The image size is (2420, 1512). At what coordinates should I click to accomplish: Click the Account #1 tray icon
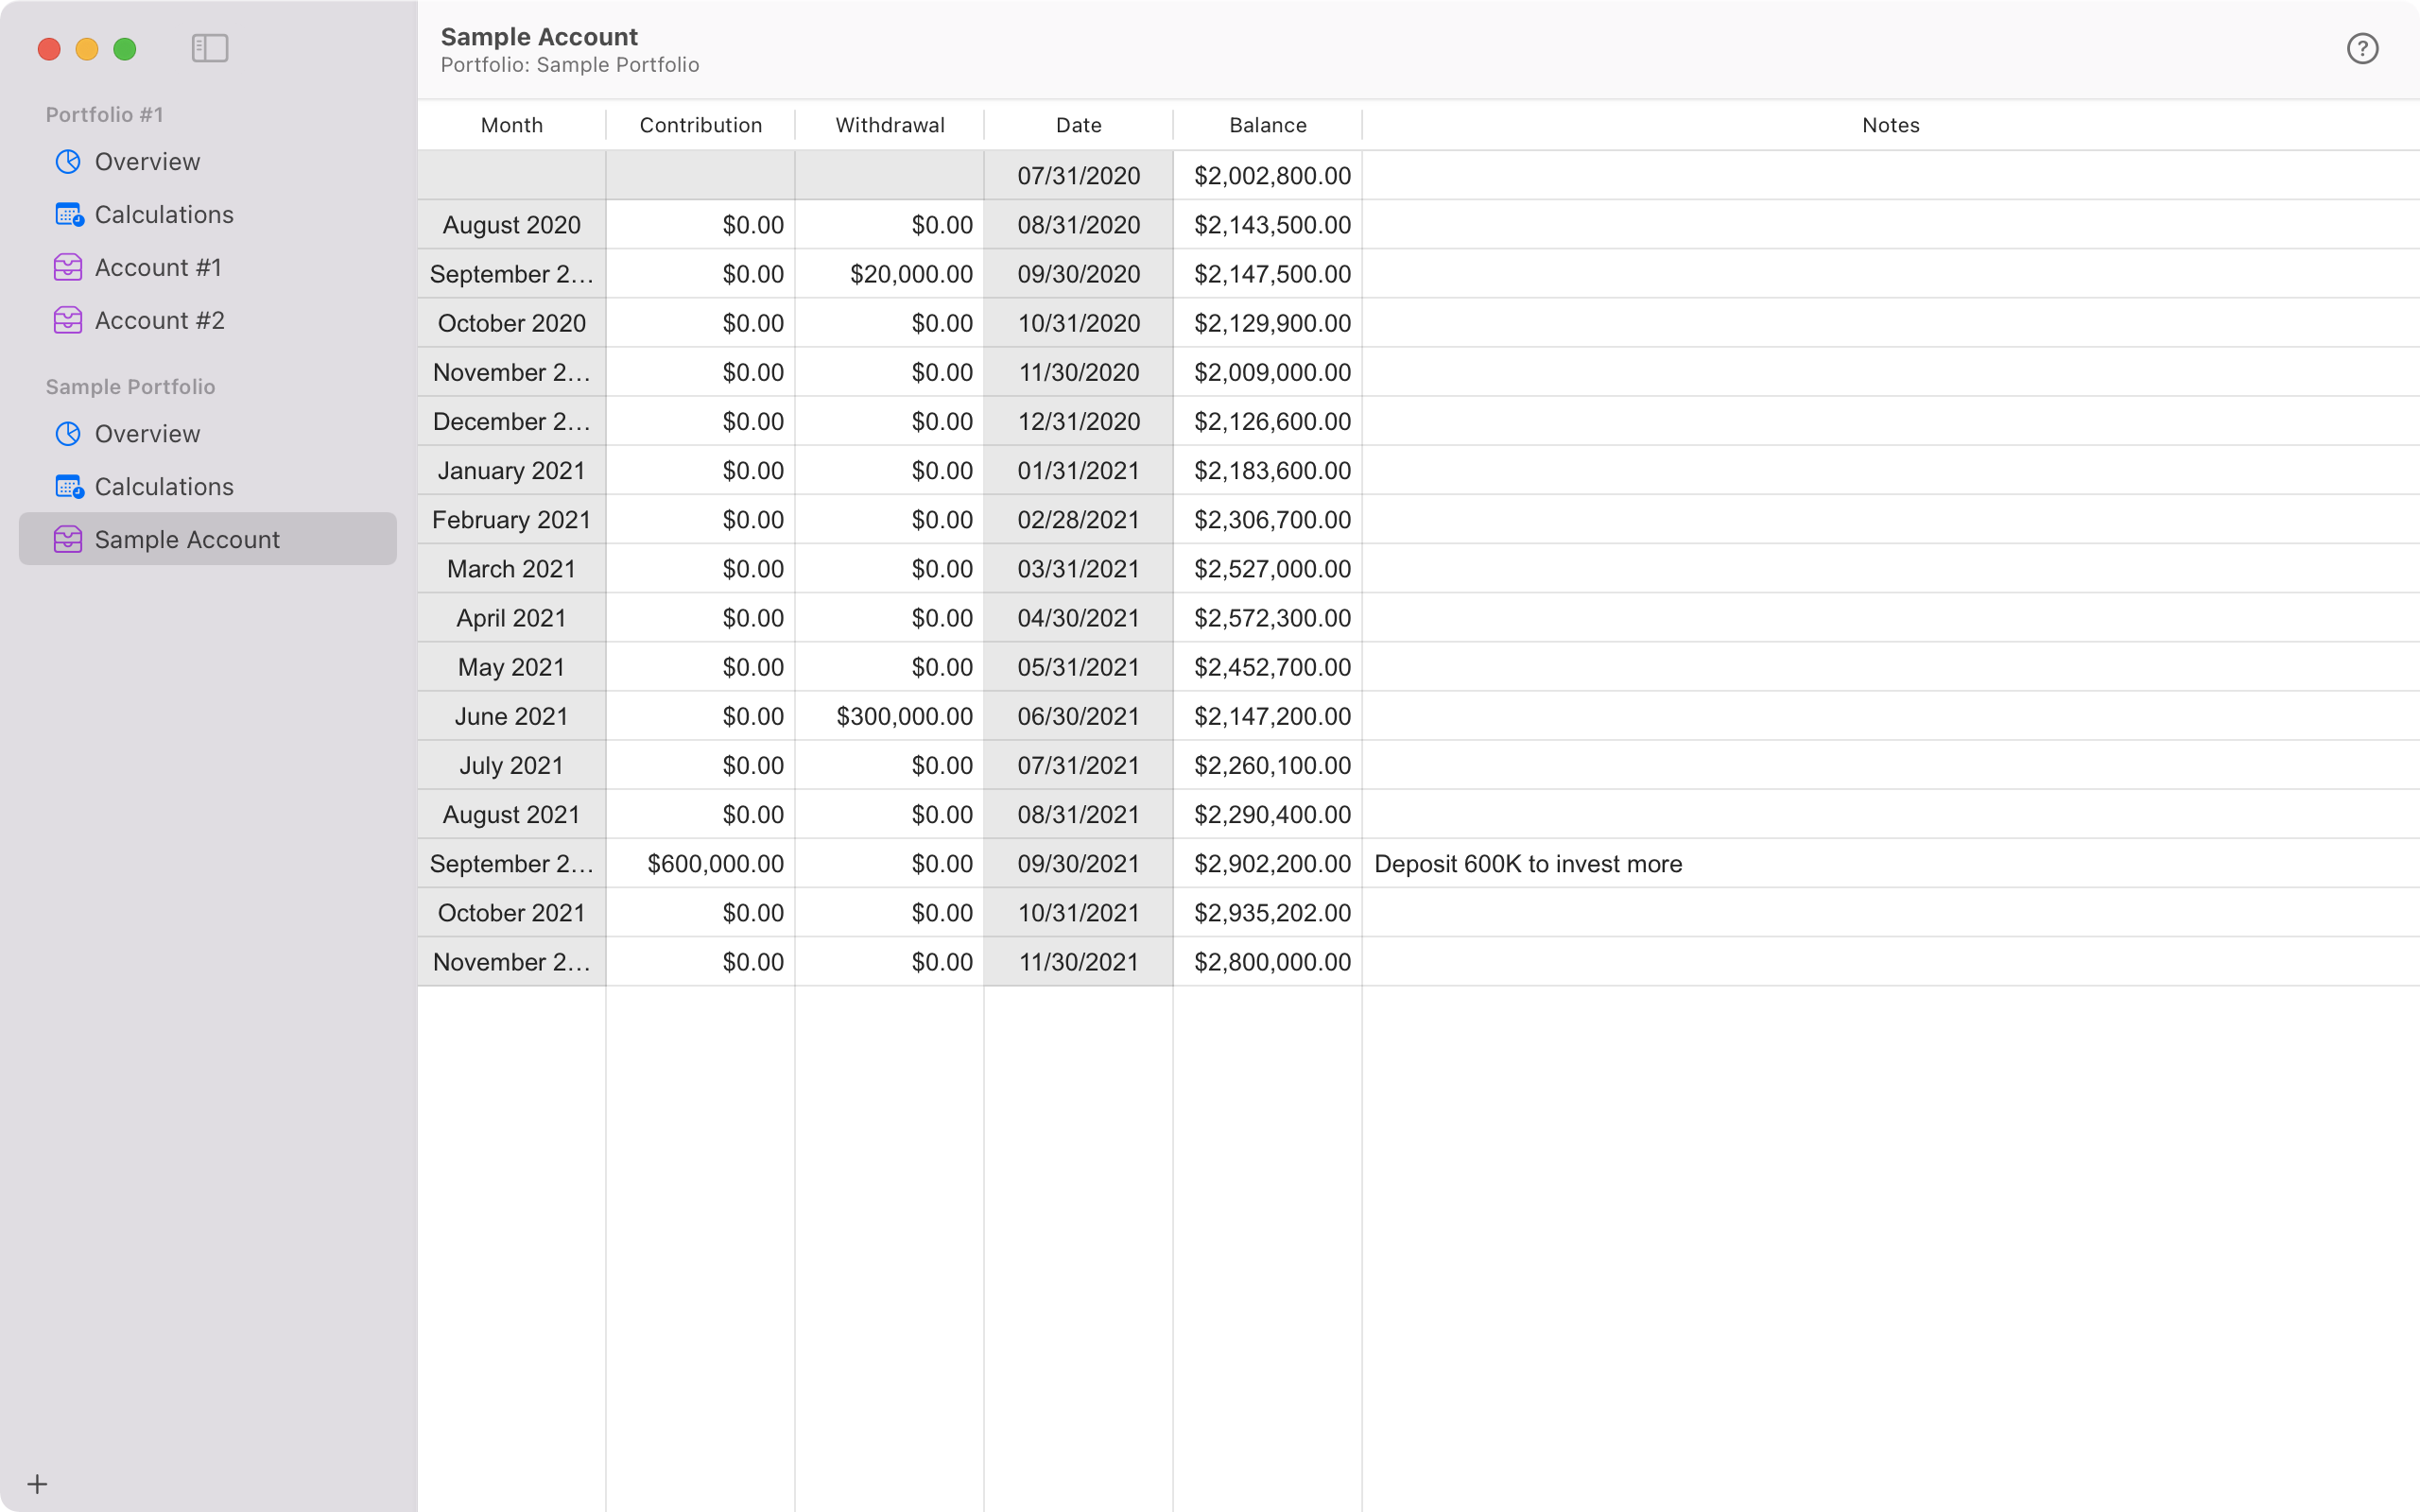[68, 268]
